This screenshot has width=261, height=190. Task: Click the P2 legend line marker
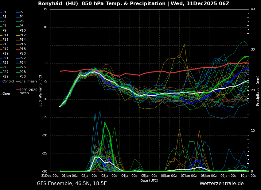pyautogui.click(x=18, y=12)
